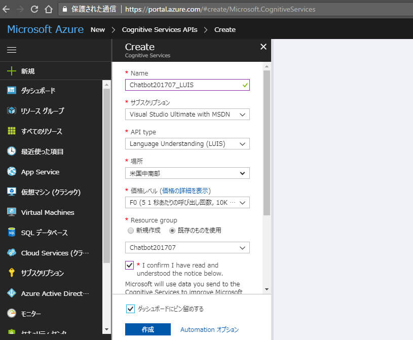
Task: Open Automation オプション link
Action: click(209, 330)
